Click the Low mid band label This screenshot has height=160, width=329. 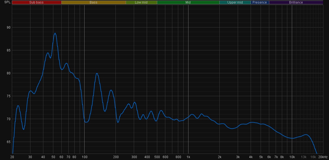pyautogui.click(x=141, y=2)
